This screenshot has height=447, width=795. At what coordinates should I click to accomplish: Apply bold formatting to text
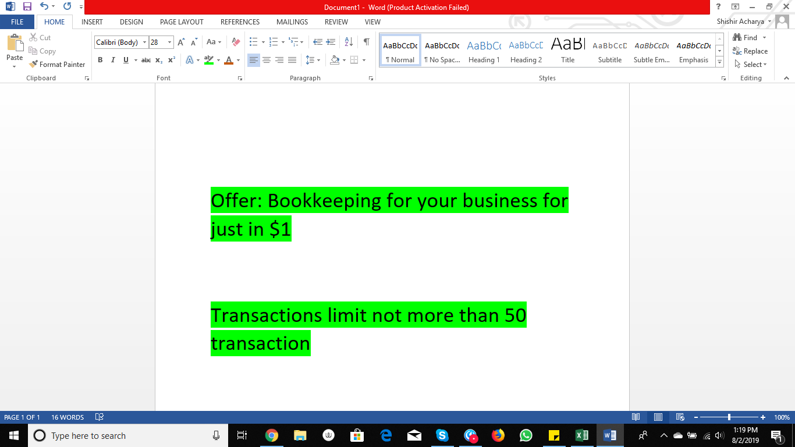[x=100, y=60]
